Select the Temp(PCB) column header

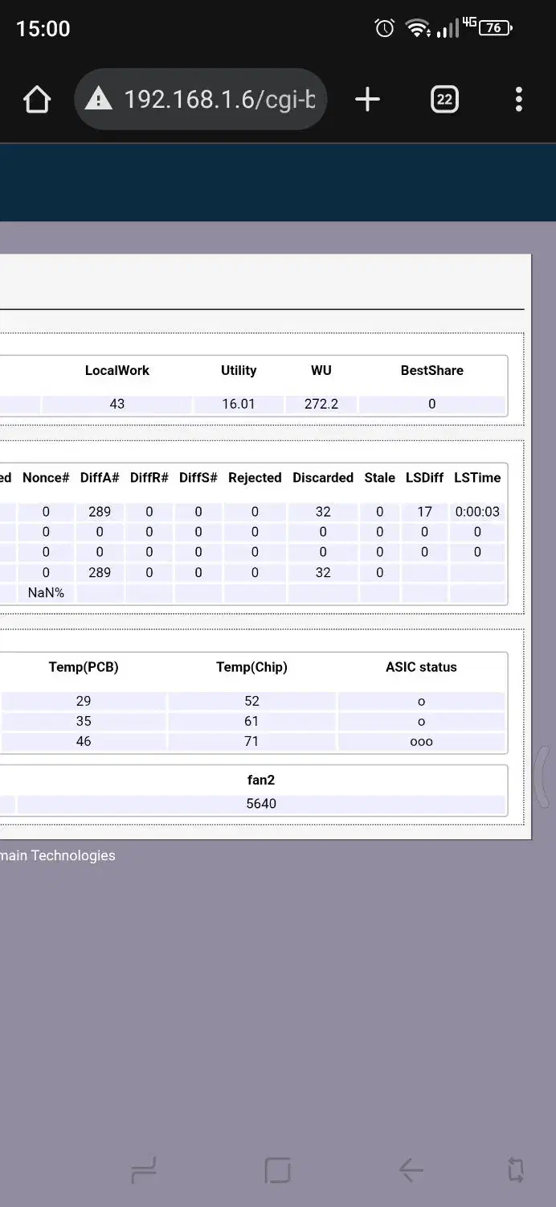click(84, 667)
